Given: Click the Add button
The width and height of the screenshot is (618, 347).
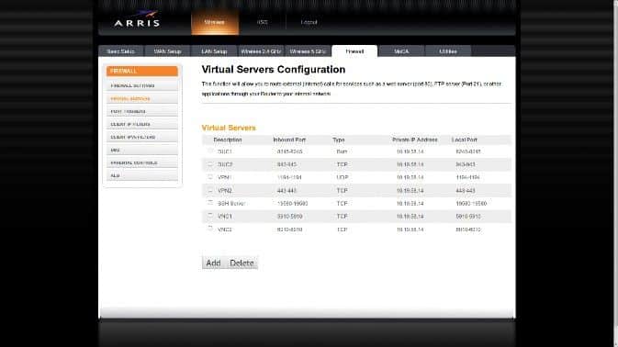Looking at the screenshot, I should (214, 263).
